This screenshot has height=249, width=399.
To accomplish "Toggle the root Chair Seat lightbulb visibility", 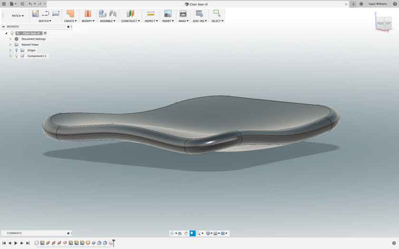I will click(12, 33).
